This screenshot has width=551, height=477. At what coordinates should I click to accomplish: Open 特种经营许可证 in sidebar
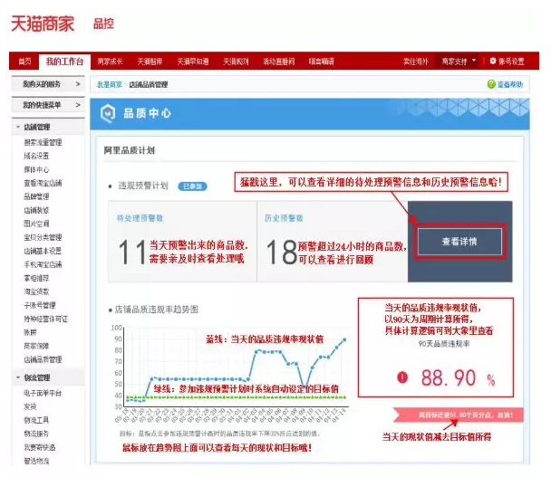pos(45,319)
